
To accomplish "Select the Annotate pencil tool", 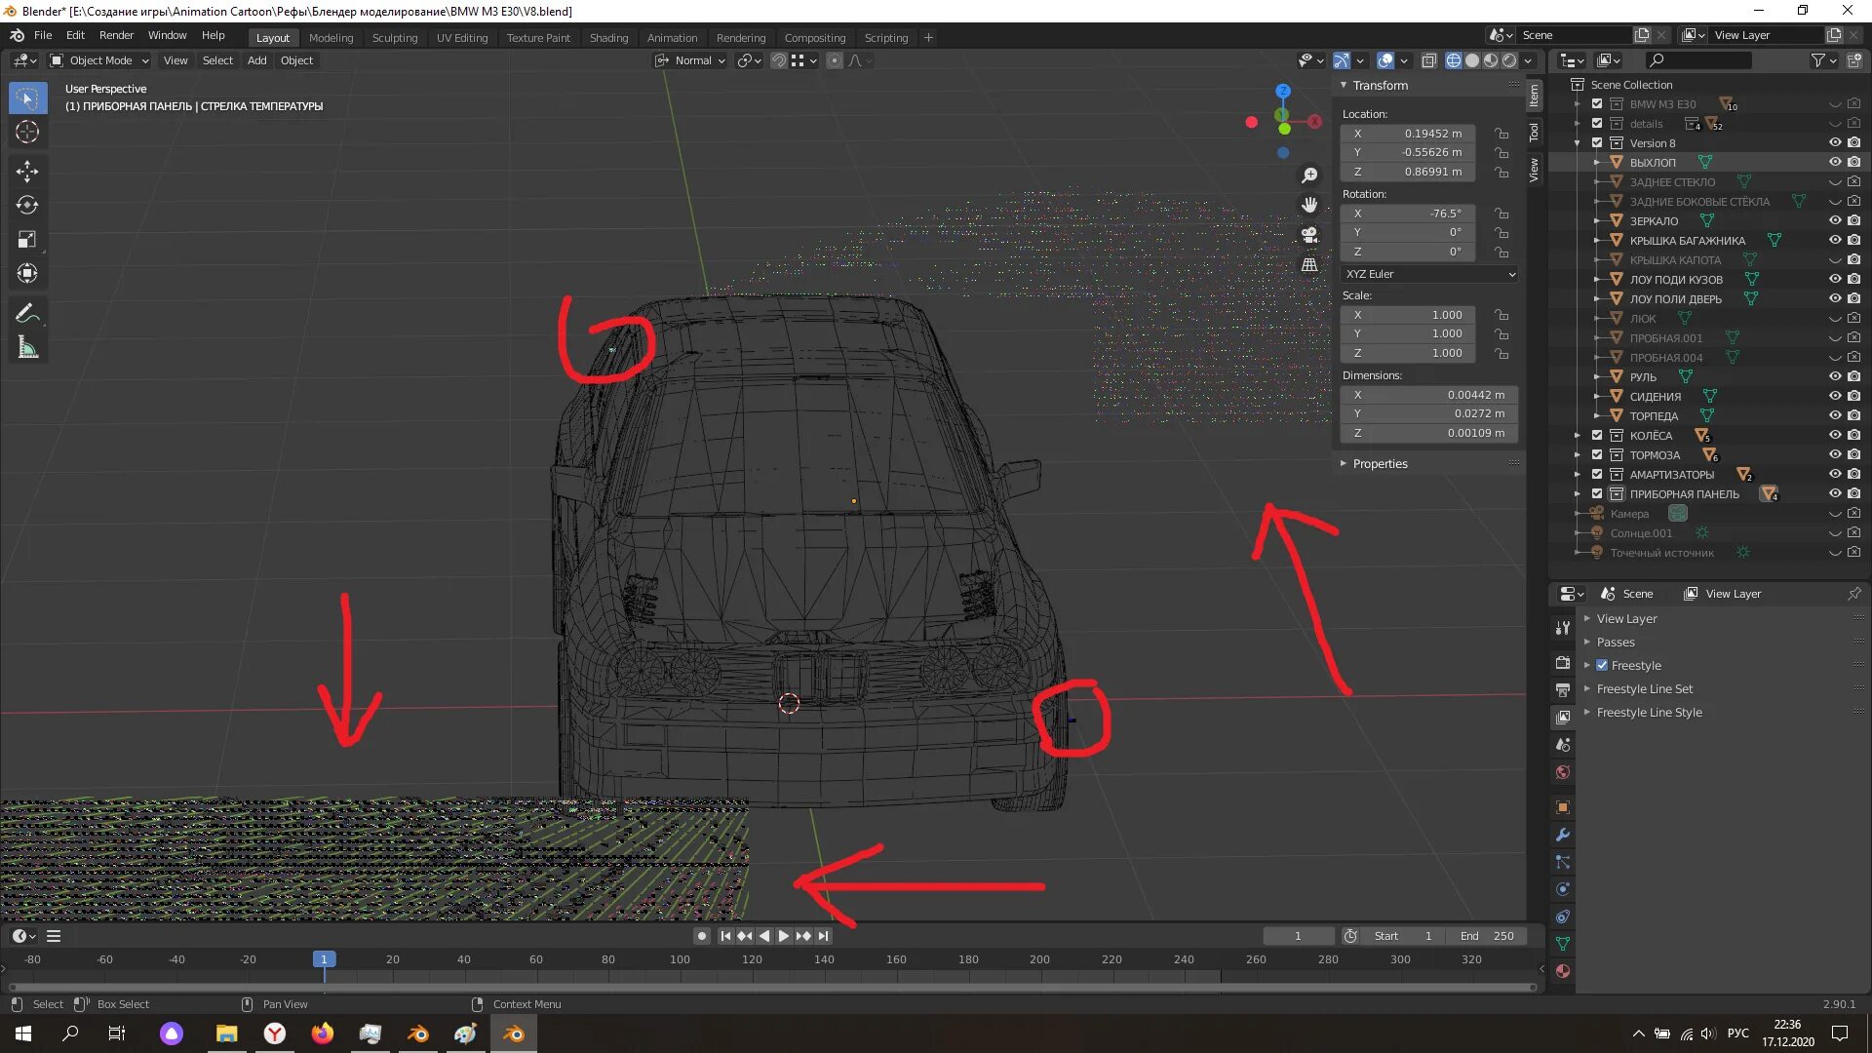I will 27,314.
